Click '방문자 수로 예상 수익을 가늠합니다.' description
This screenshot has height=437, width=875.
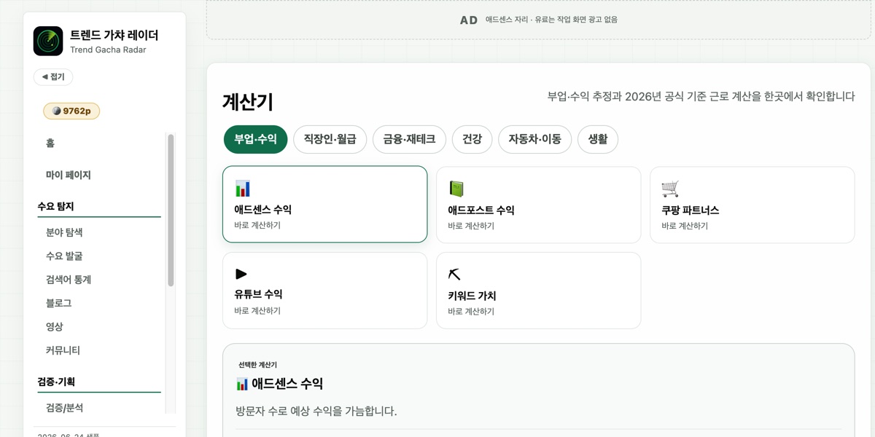coord(316,412)
